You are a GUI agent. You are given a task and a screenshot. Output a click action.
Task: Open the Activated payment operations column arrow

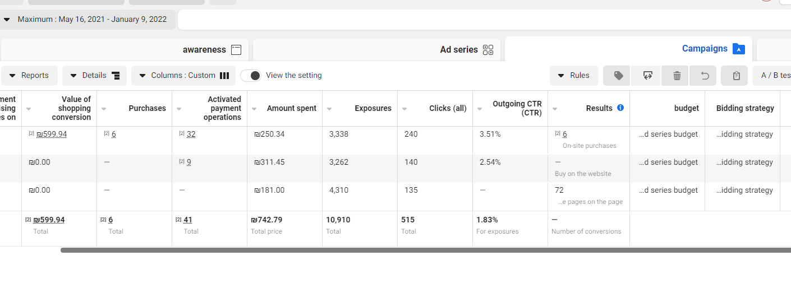tap(180, 109)
